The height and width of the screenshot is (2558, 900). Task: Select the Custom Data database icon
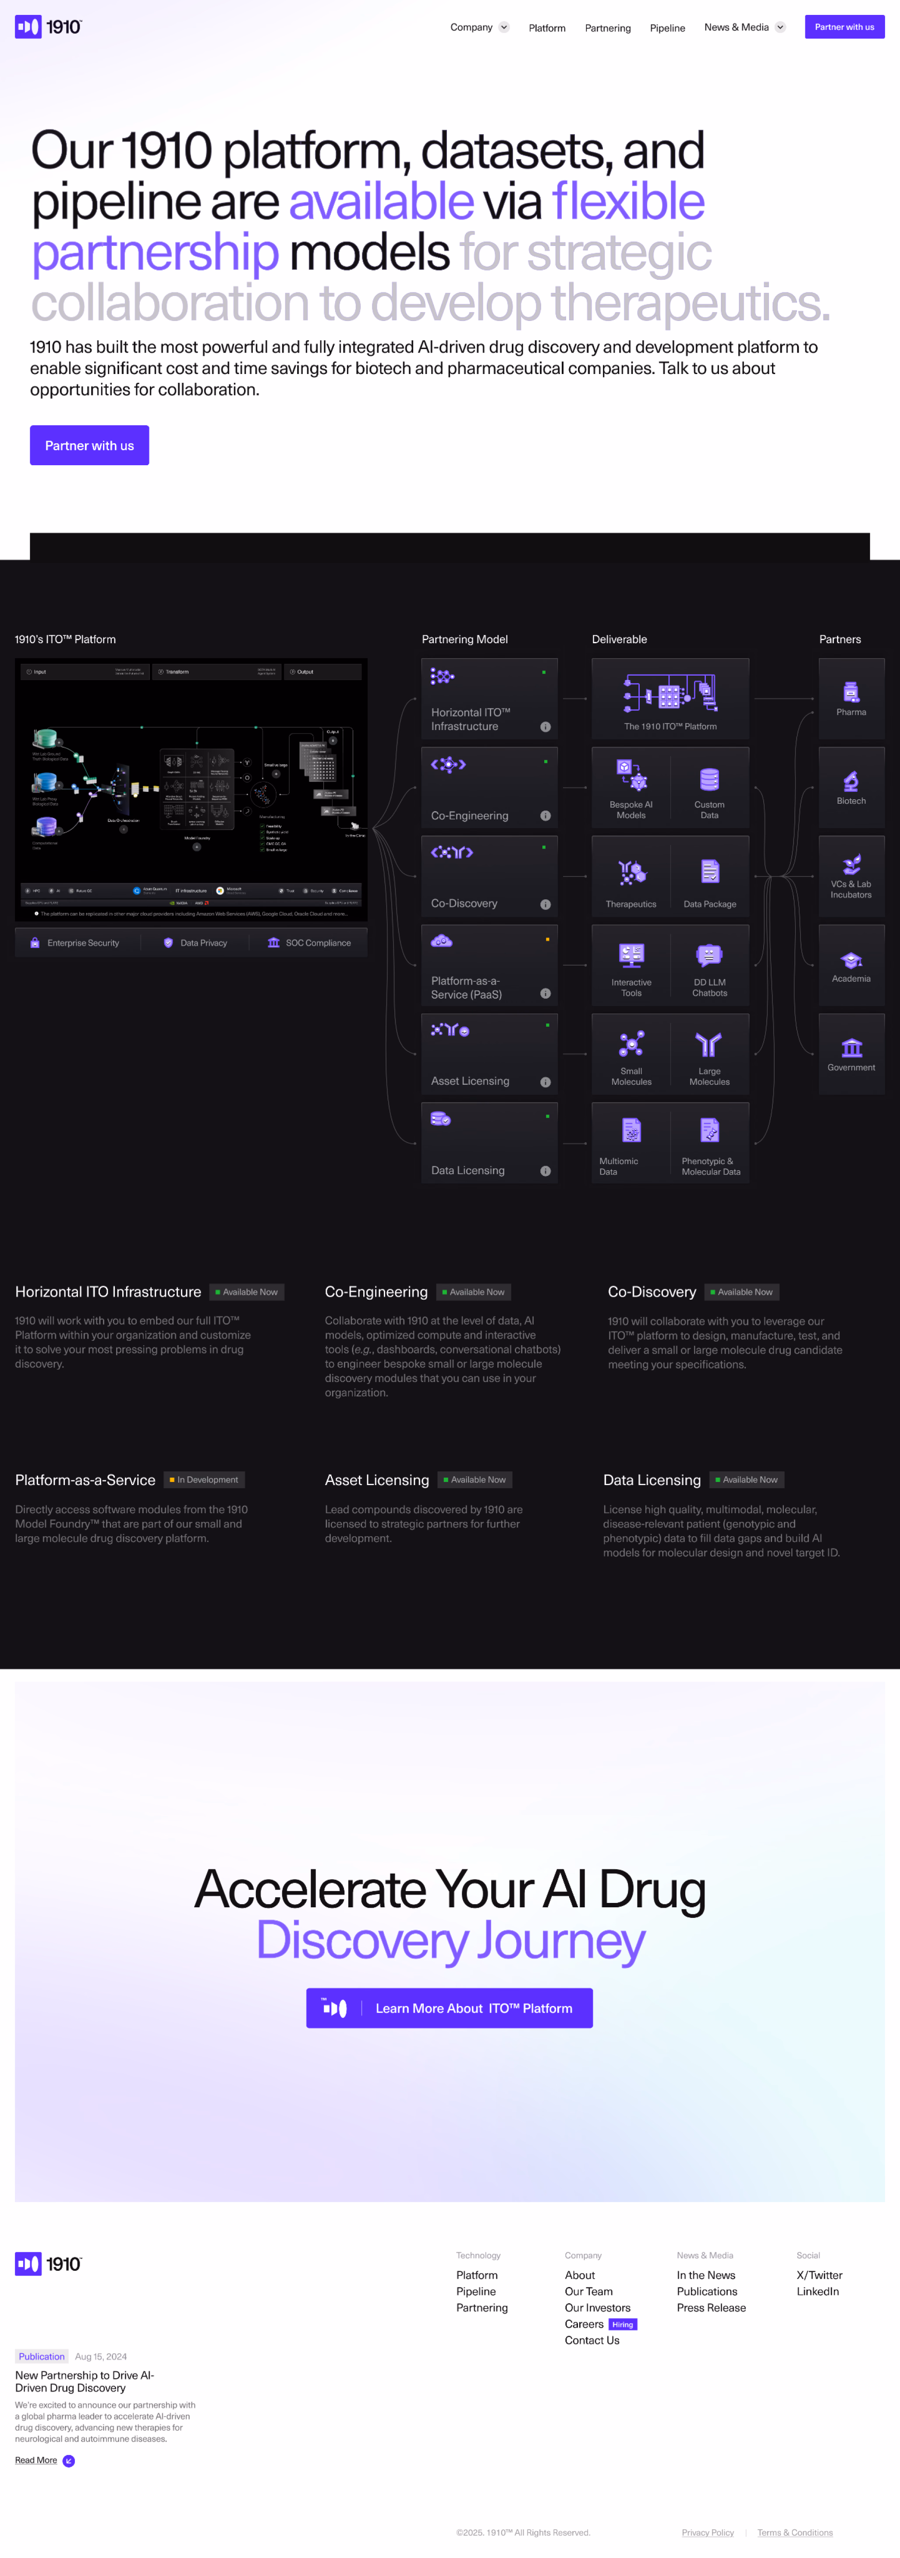click(709, 780)
